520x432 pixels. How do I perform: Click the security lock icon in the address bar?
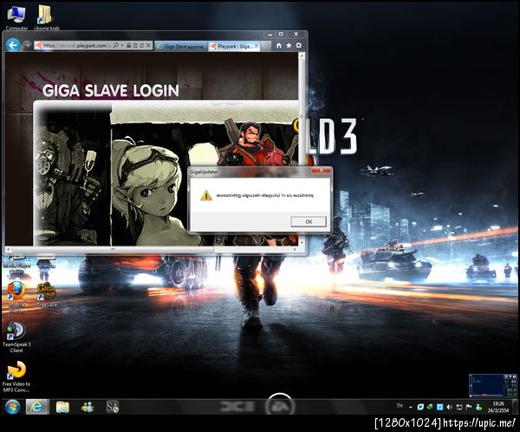click(128, 45)
